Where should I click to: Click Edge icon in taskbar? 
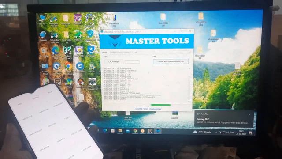coord(105,131)
